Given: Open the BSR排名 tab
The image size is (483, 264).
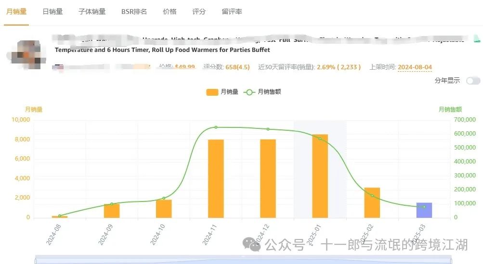Looking at the screenshot, I should tap(134, 12).
